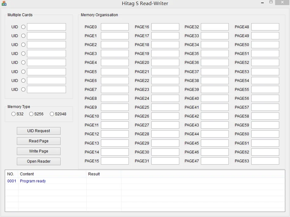Click the Open Reader button

(x=39, y=161)
